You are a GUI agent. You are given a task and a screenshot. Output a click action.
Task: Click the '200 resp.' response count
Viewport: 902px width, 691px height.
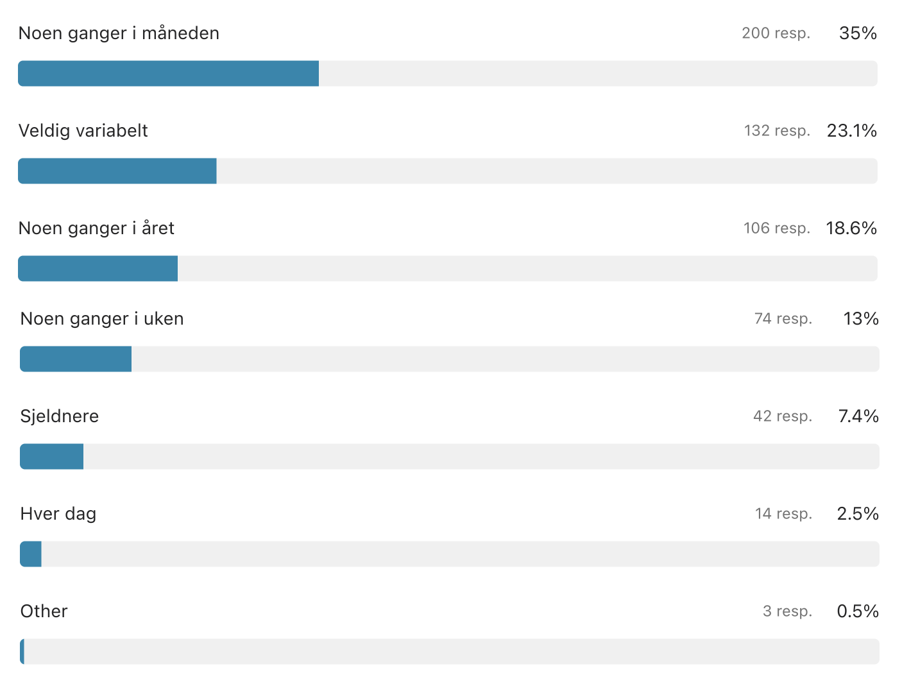click(776, 33)
